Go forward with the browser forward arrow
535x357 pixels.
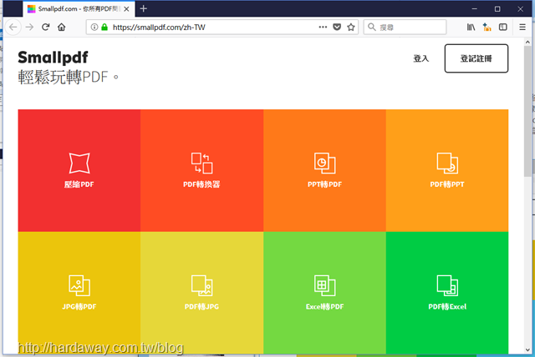(30, 28)
